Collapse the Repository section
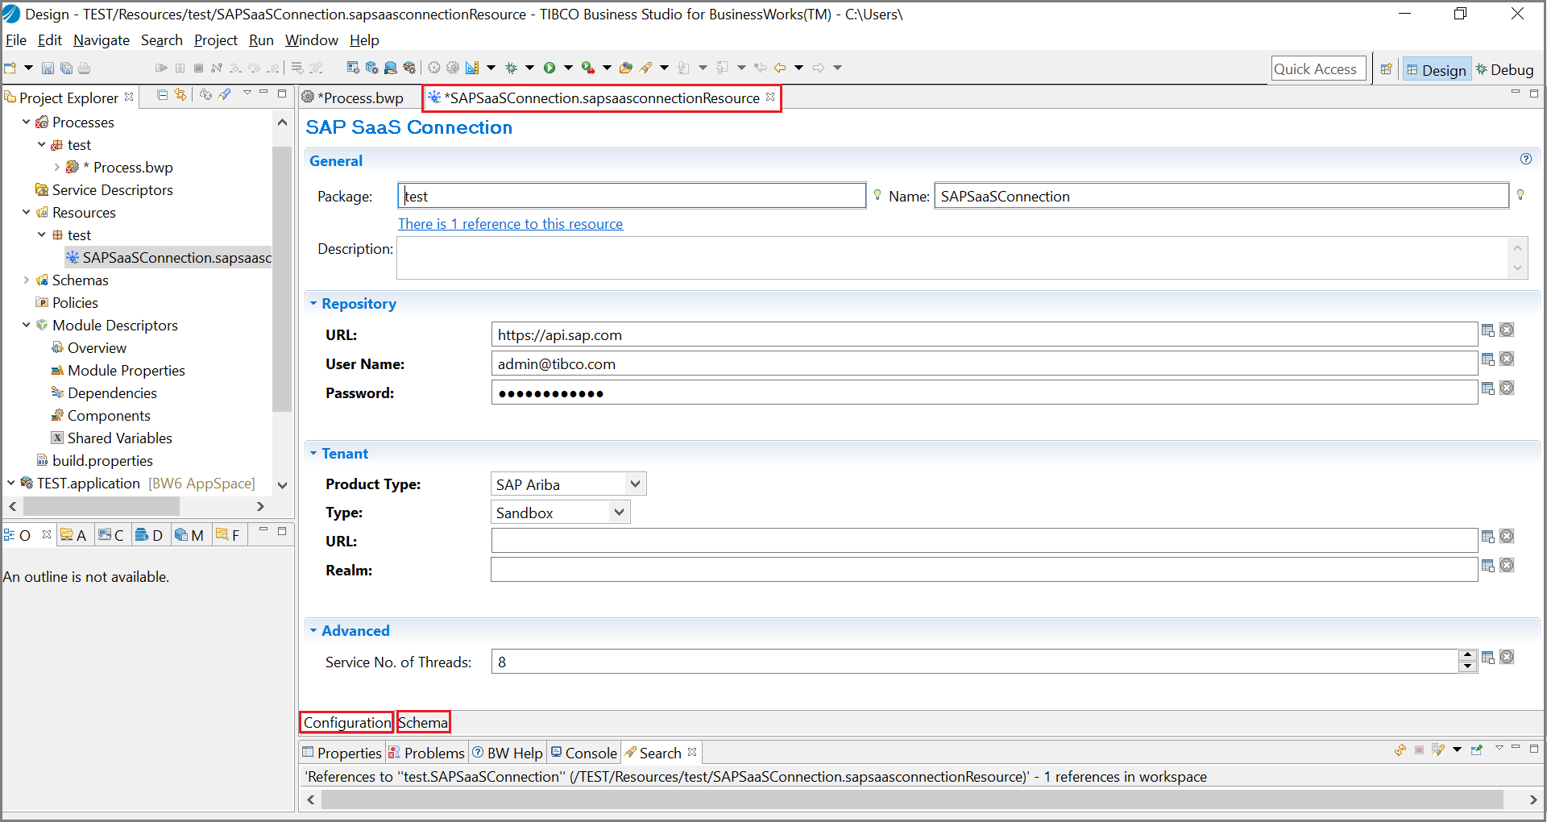Image resolution: width=1547 pixels, height=822 pixels. click(313, 304)
